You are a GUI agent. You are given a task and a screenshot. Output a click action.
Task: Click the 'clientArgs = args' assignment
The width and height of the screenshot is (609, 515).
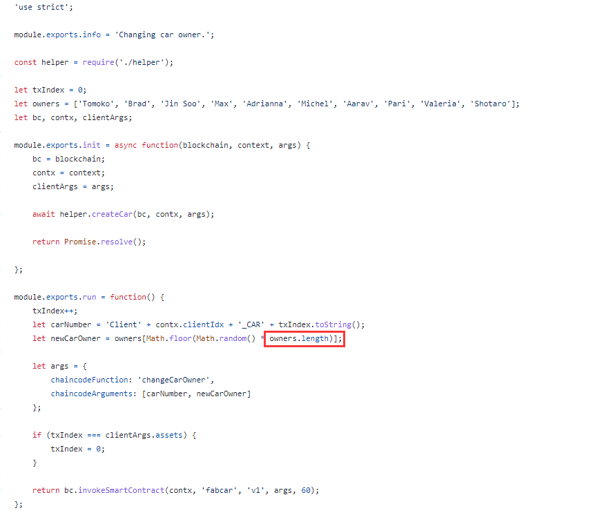(72, 186)
